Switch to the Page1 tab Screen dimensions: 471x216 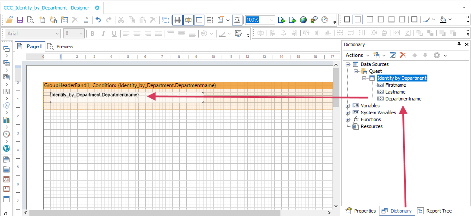(30, 47)
